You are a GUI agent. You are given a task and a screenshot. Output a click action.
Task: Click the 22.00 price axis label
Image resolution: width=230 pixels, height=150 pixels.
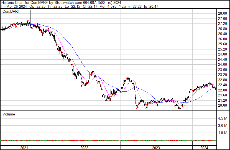(223, 90)
